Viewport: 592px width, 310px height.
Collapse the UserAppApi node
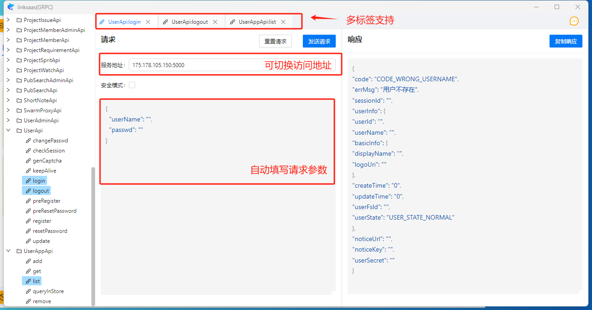click(8, 251)
